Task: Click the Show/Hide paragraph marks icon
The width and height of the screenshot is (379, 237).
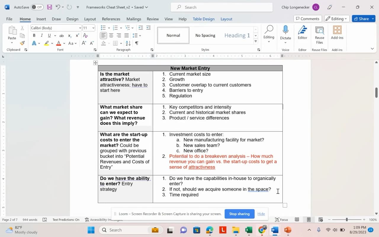Action: (137, 43)
